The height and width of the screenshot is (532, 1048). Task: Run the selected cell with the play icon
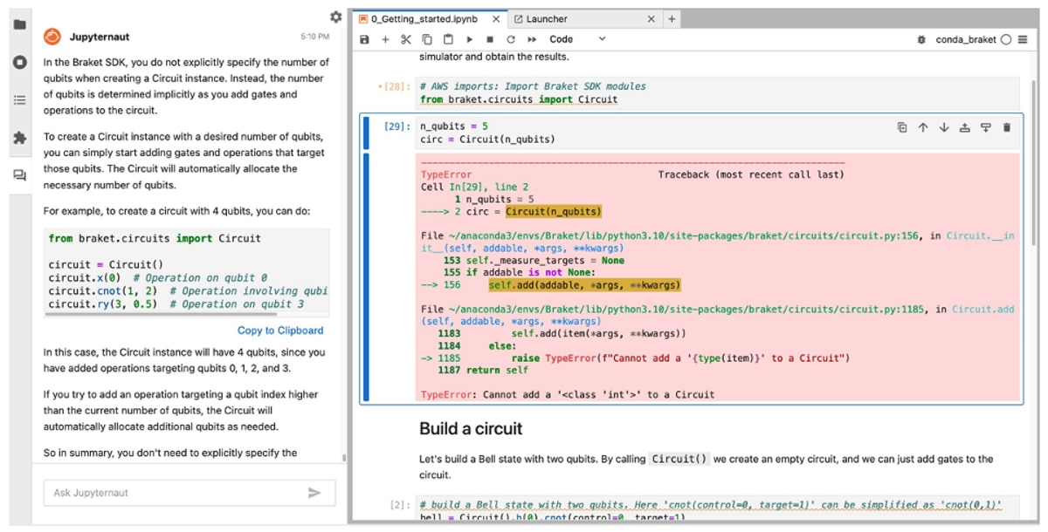pyautogui.click(x=469, y=39)
